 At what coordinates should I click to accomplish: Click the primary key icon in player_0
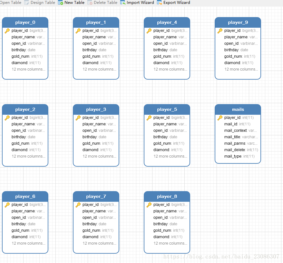point(7,31)
